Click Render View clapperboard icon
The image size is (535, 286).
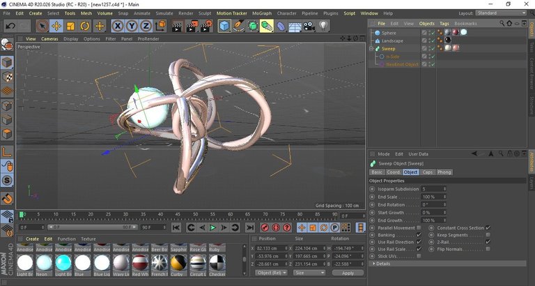[x=177, y=26]
